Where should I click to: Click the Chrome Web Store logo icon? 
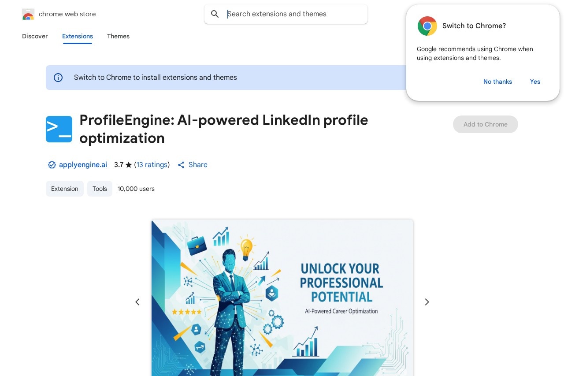click(28, 14)
